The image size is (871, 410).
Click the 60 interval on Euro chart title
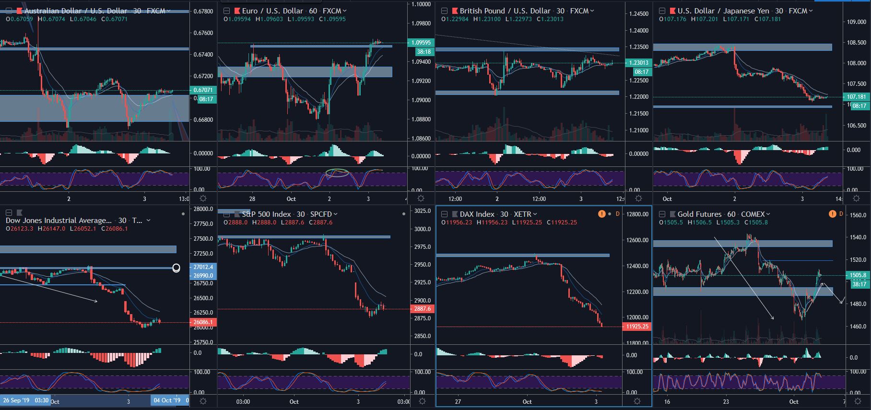pyautogui.click(x=313, y=11)
